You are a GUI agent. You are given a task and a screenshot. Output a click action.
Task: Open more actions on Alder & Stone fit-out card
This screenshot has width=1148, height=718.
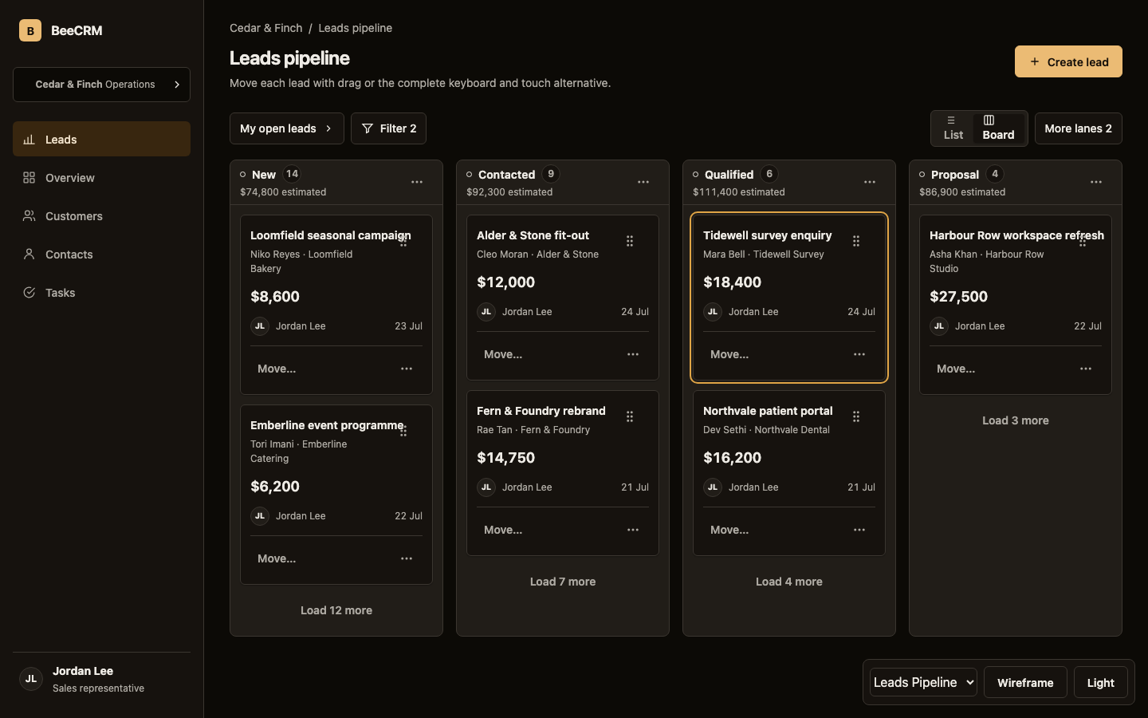click(x=633, y=354)
